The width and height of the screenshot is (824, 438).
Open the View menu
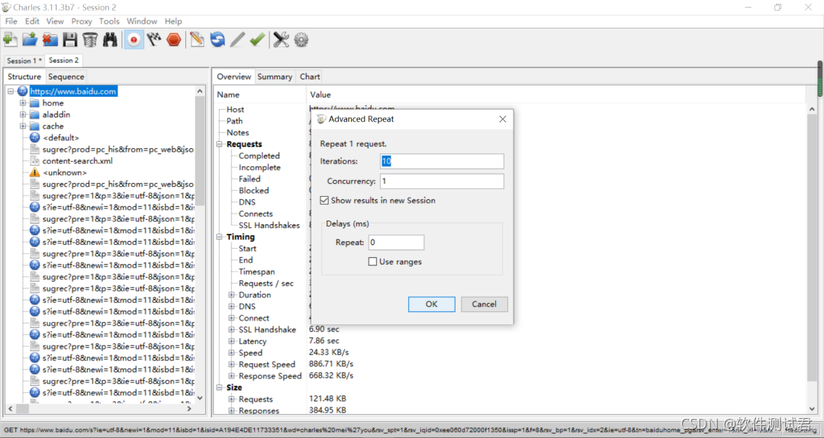tap(55, 21)
